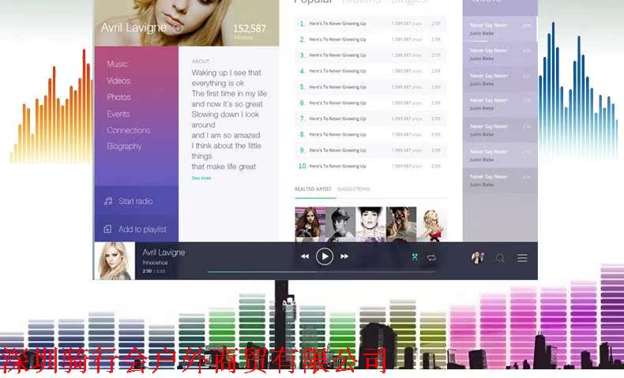Viewport: 624px width, 378px height.
Task: Switch to the Suggestions tab
Action: point(353,189)
